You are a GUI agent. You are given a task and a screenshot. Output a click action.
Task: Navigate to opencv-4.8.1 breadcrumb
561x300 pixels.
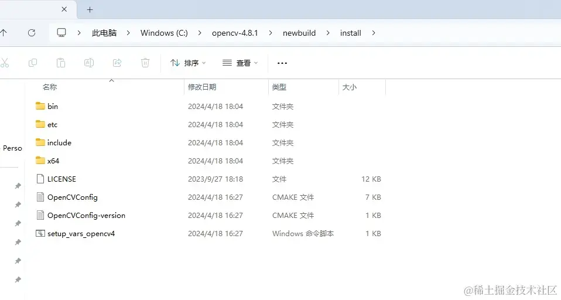click(235, 33)
